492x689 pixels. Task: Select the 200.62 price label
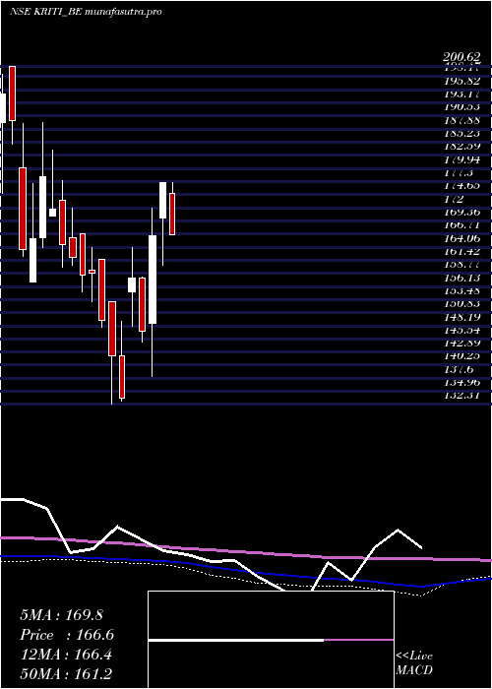click(461, 57)
